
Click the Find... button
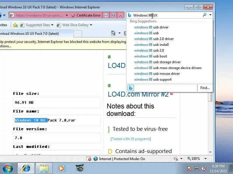(x=205, y=88)
